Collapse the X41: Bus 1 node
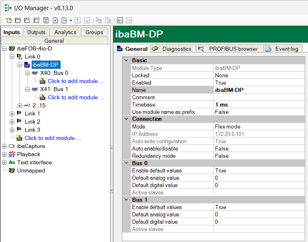The image size is (308, 242). pos(28,89)
